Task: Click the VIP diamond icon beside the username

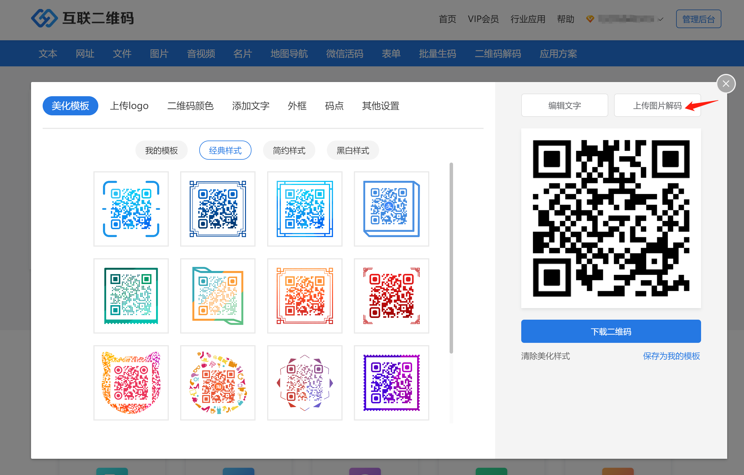Action: click(590, 19)
